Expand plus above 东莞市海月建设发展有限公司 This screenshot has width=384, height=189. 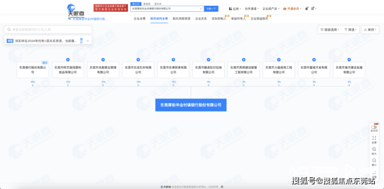(x=349, y=60)
